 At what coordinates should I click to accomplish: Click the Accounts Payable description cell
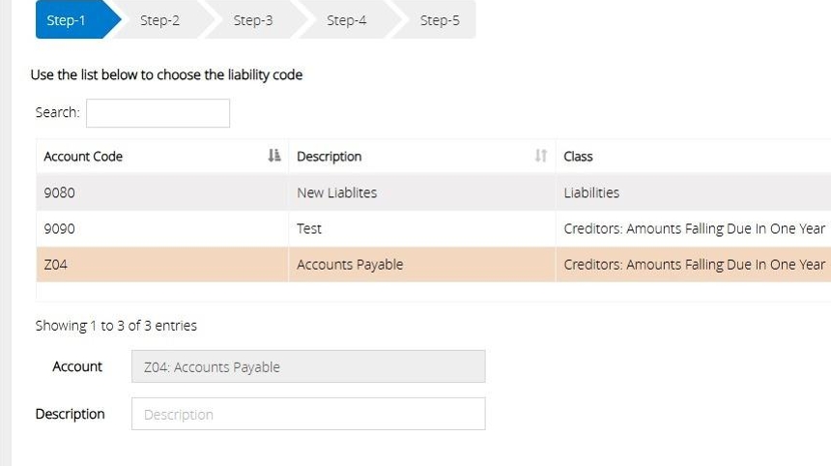coord(350,264)
